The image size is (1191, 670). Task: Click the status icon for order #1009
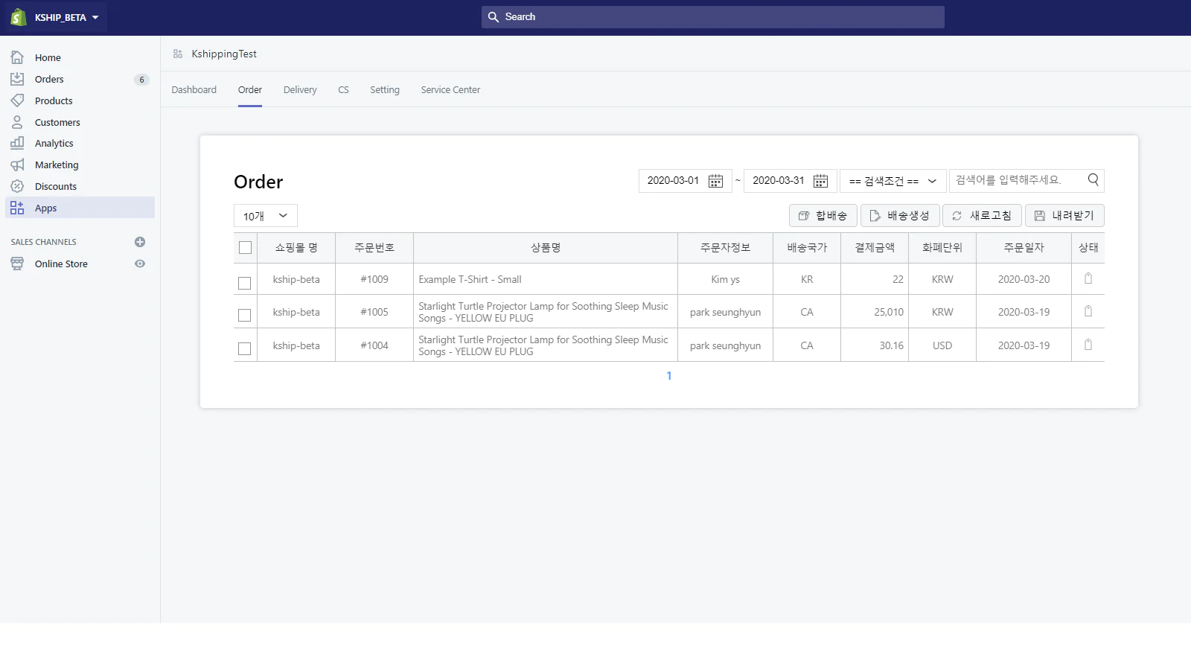[1088, 278]
